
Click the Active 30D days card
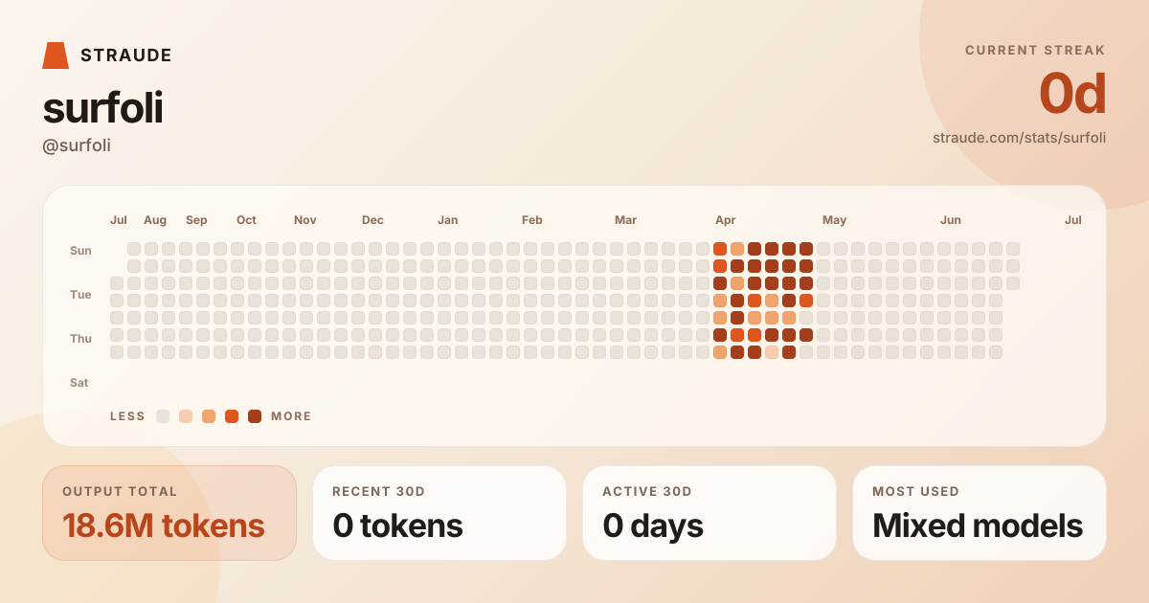click(x=710, y=513)
